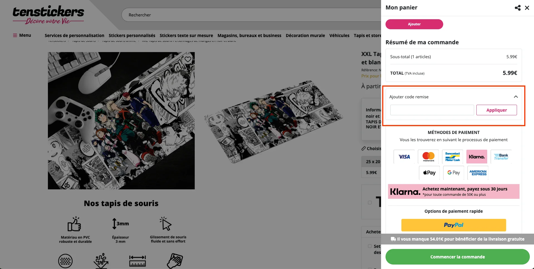This screenshot has height=269, width=534.
Task: Click the 'Nos tapis de souris' heading
Action: [x=121, y=204]
